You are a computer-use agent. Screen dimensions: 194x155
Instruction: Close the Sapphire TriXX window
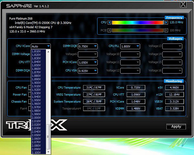pyautogui.click(x=183, y=5)
